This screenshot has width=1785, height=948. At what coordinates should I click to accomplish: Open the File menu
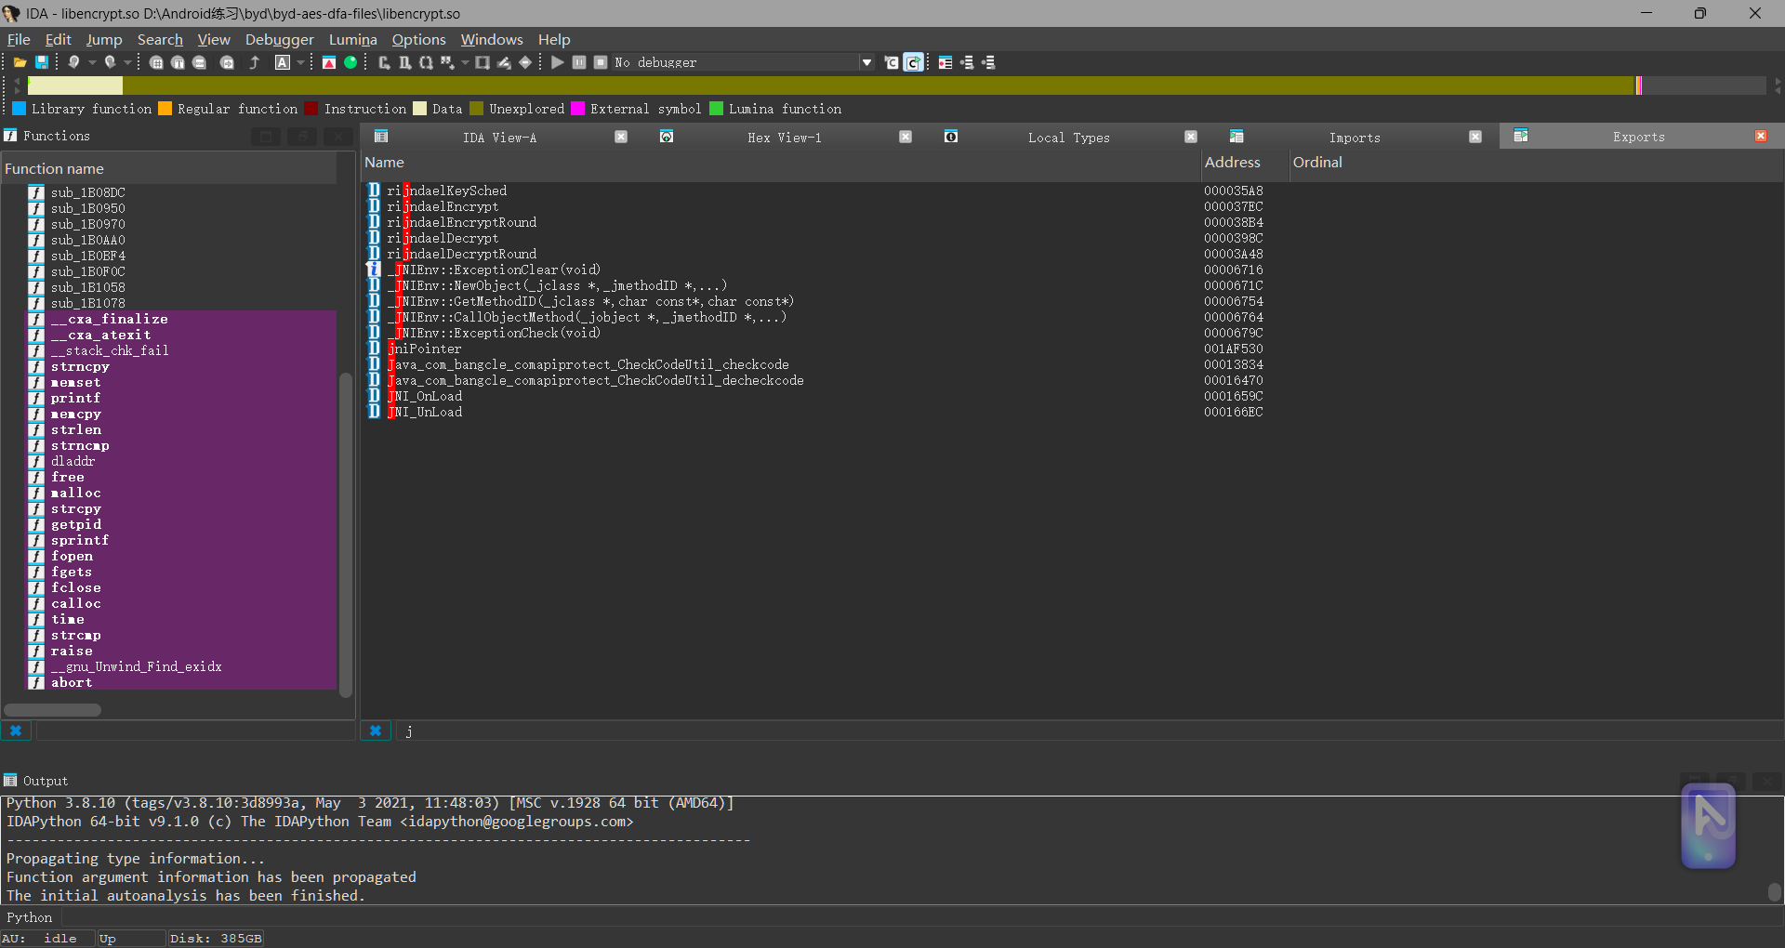pyautogui.click(x=19, y=39)
